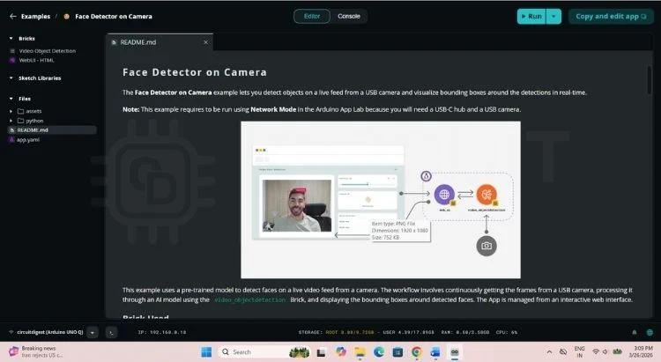Click the cloud sync tray icon
Screen dimensions: 661x362
563,352
